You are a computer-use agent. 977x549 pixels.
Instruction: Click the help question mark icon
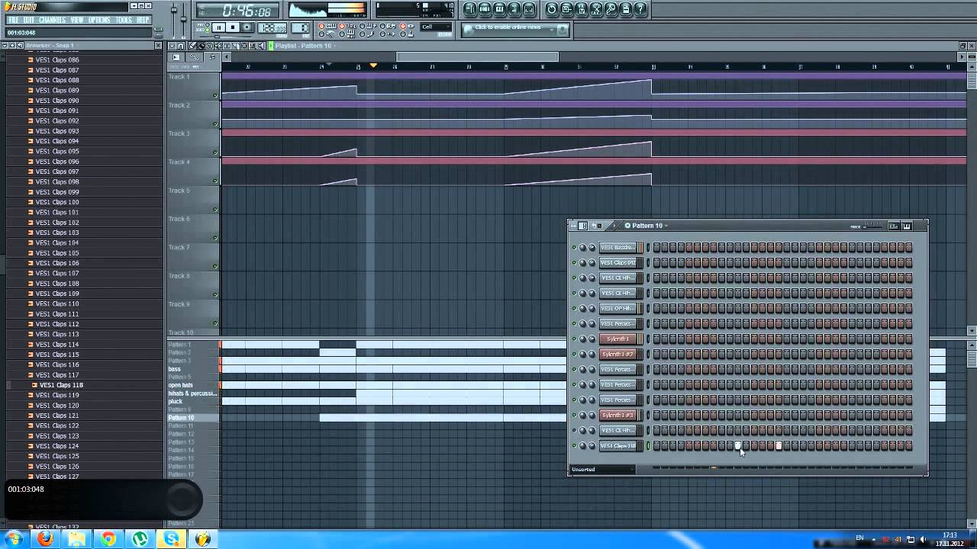click(640, 10)
